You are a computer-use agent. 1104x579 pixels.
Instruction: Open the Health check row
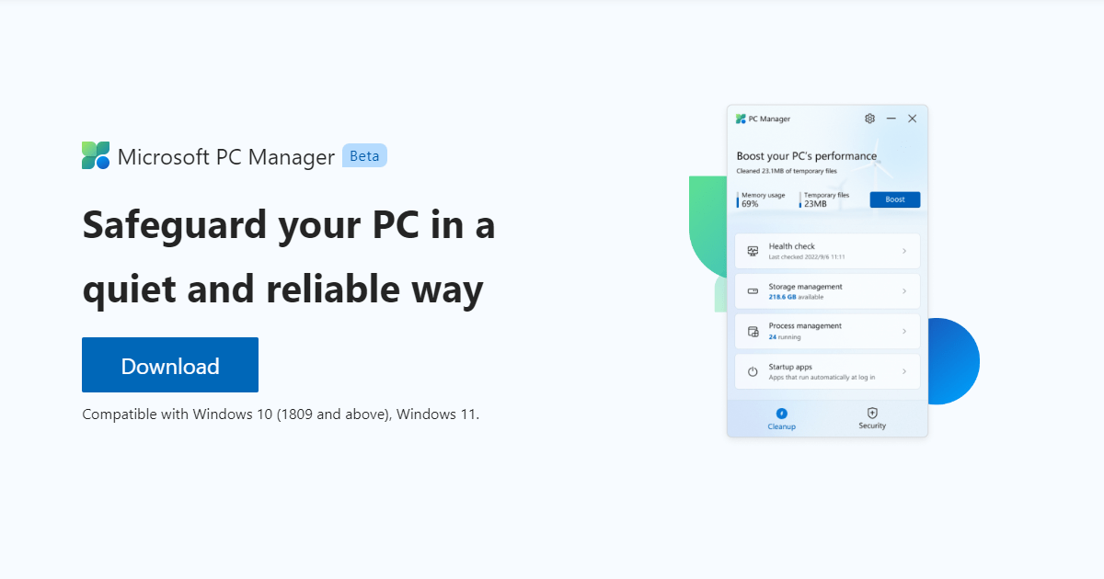(x=827, y=251)
